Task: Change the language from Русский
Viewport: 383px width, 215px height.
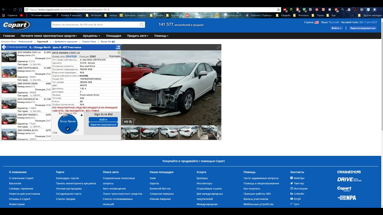Action: [334, 22]
